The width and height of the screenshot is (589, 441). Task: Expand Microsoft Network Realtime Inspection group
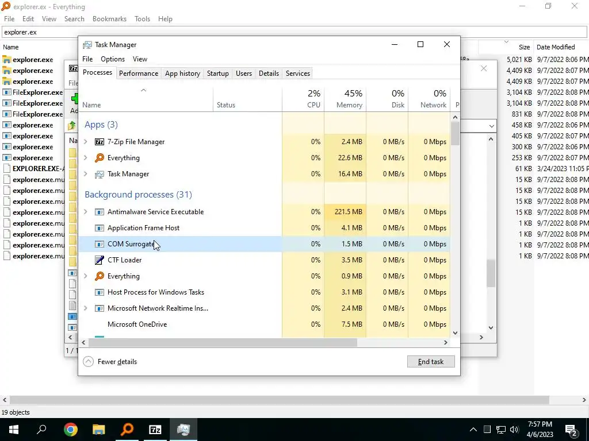click(86, 308)
